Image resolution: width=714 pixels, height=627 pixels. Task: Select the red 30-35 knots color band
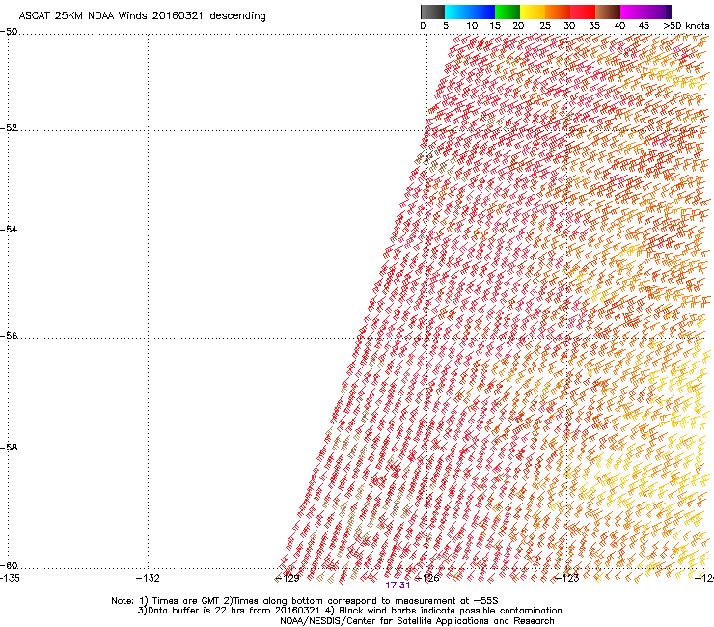coord(583,12)
